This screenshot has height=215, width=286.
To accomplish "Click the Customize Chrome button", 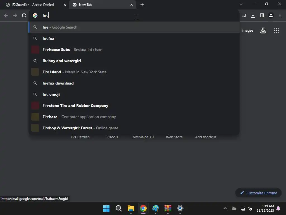I will tap(258, 193).
